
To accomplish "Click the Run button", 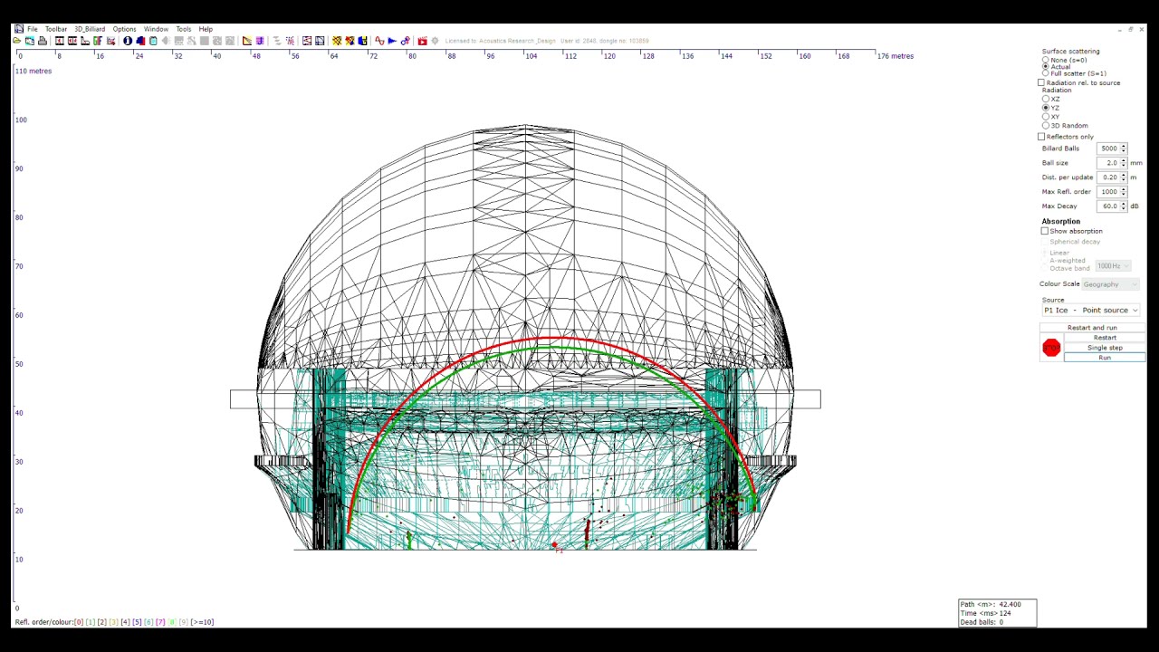I will [1105, 358].
